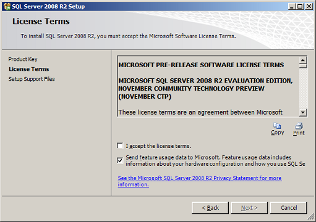Go back with the Back button
Screen dimensions: 316x222
[210, 208]
